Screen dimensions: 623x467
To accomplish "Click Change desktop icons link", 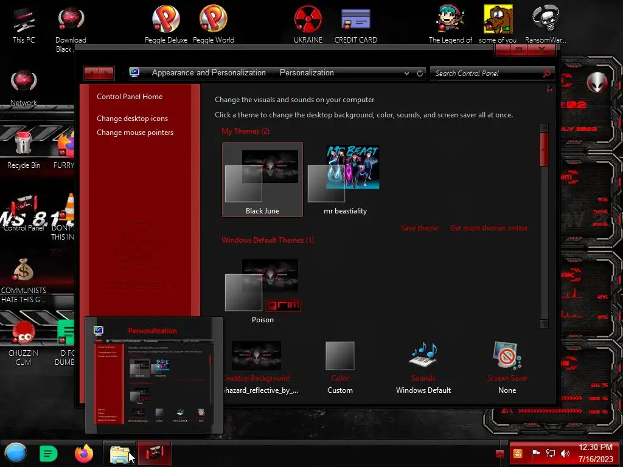I will (x=132, y=119).
